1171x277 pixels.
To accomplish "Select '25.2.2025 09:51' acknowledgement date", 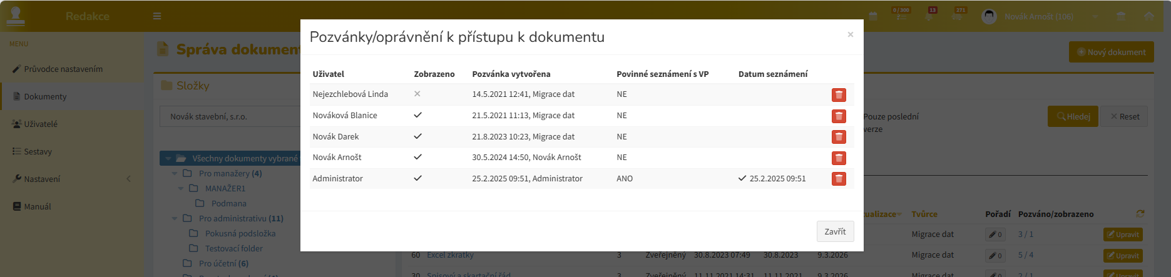I will pyautogui.click(x=777, y=179).
